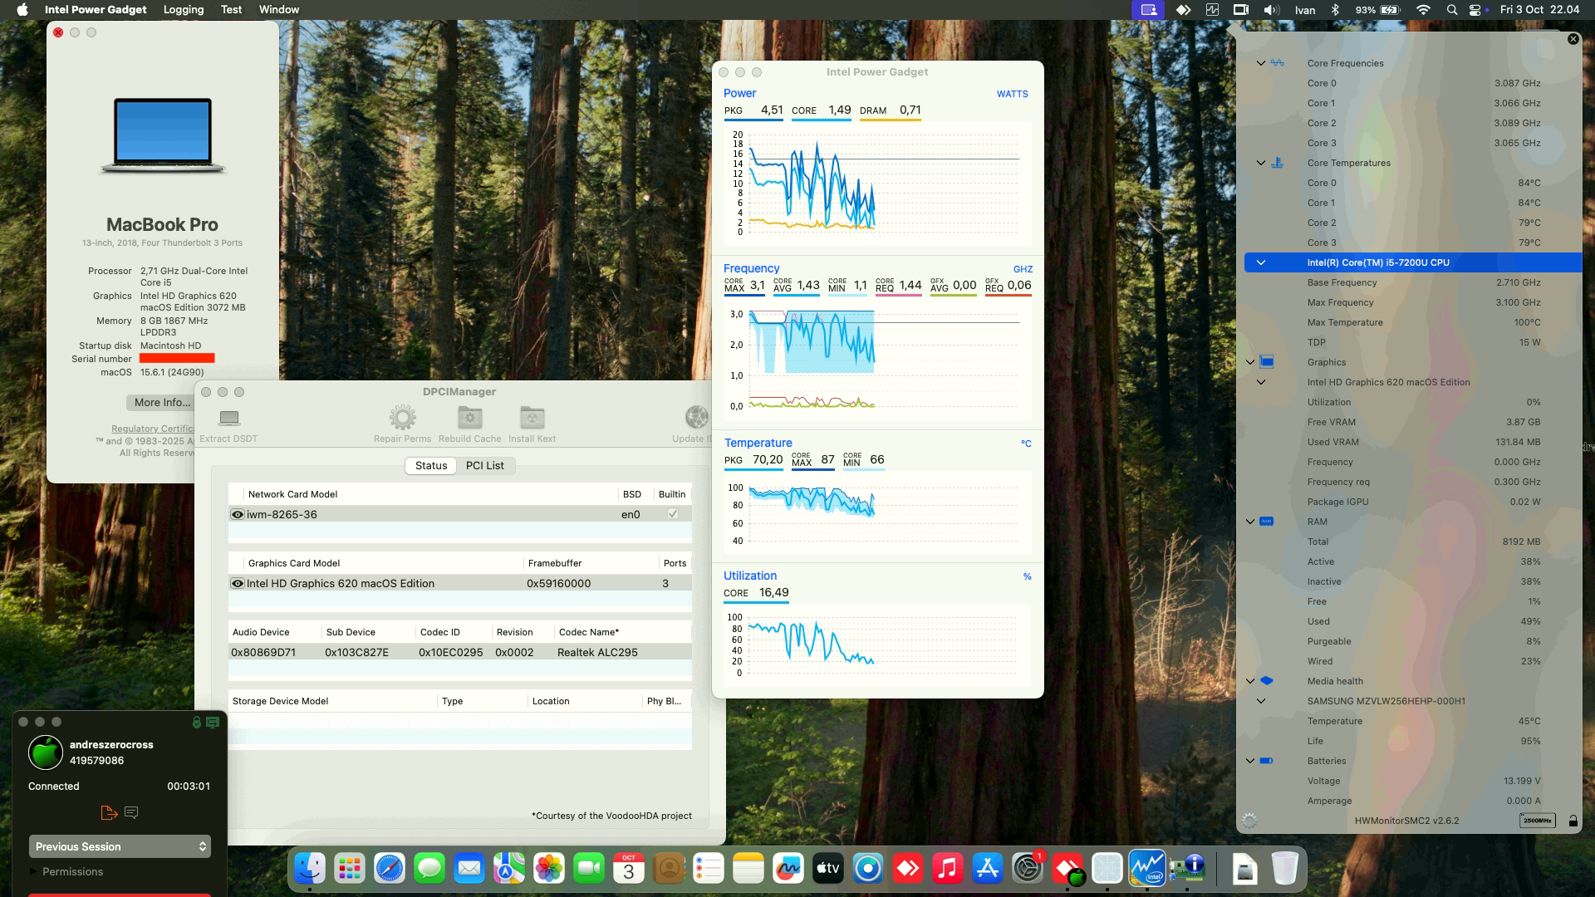Open the Trash in Dock
The width and height of the screenshot is (1595, 897).
tap(1284, 869)
